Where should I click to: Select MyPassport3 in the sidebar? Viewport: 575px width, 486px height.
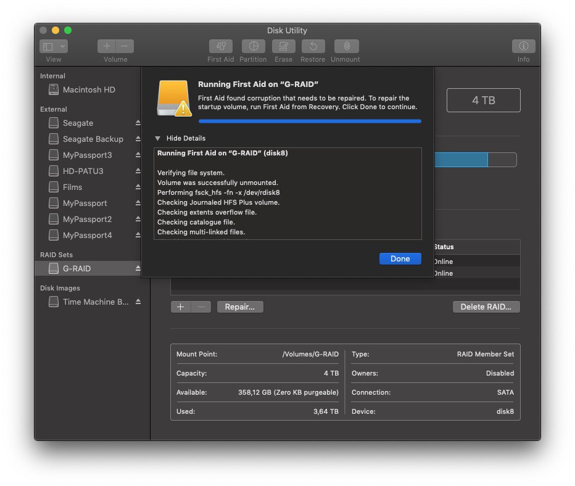[x=87, y=155]
